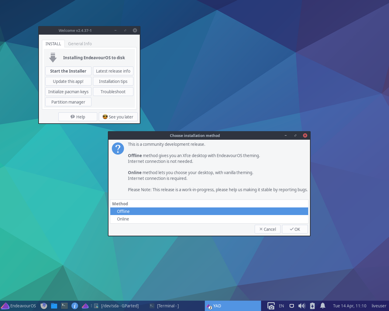Launch the terminal emulator panel icon

pos(64,306)
